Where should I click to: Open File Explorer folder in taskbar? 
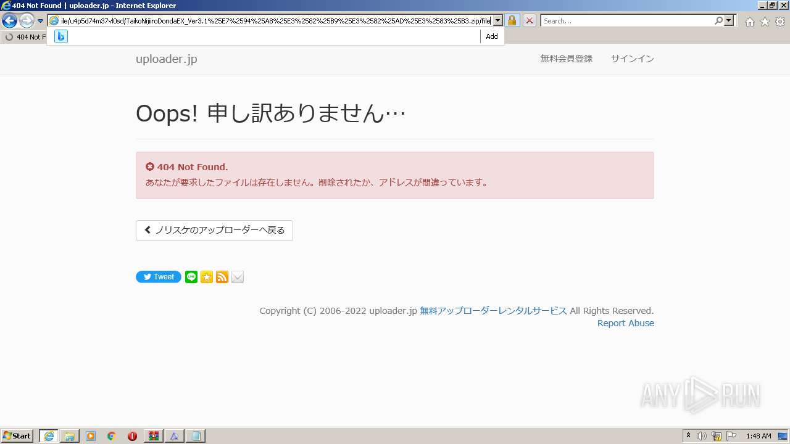(x=70, y=436)
